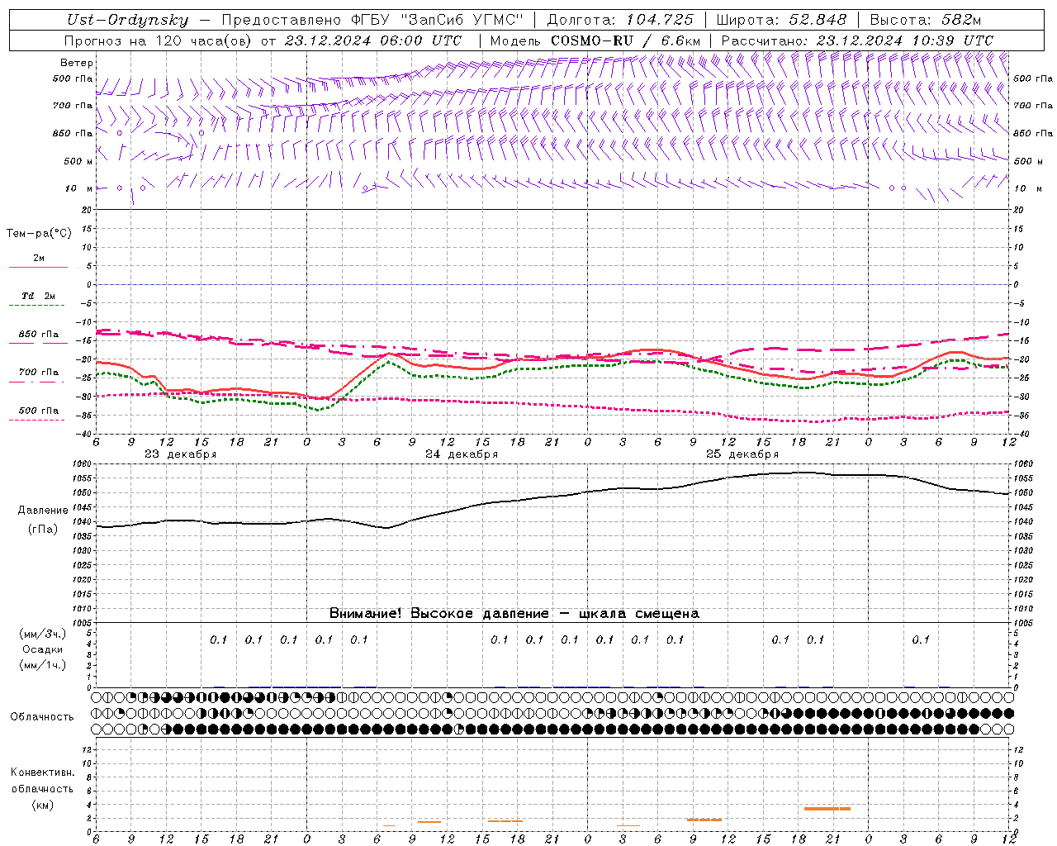This screenshot has height=846, width=1057.
Task: Click the '500 м' wind level label at left
Action: coord(78,161)
